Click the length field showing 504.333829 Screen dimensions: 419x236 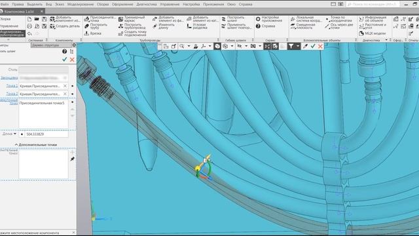pyautogui.click(x=46, y=134)
